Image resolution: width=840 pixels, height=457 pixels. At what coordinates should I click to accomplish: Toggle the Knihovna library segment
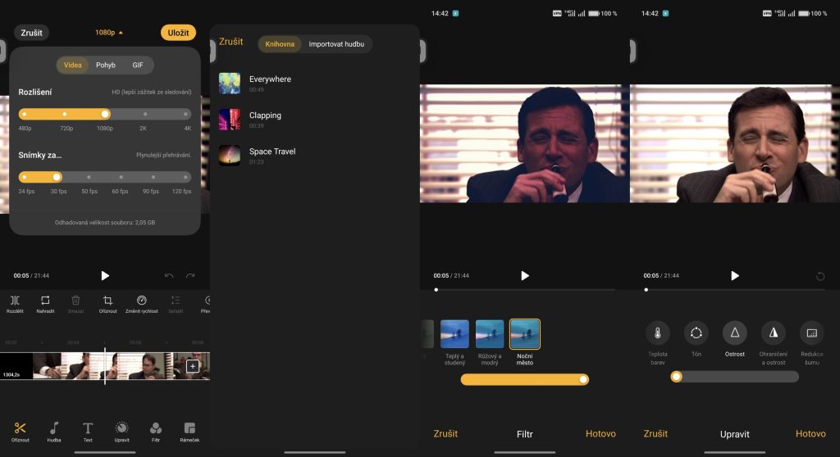[x=280, y=44]
